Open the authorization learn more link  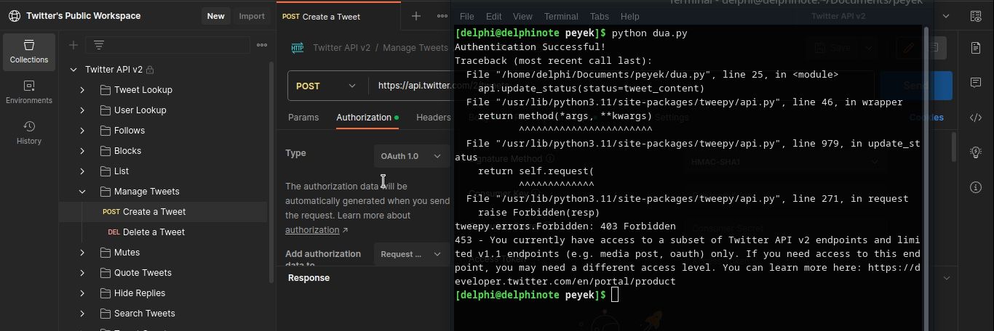click(x=312, y=229)
